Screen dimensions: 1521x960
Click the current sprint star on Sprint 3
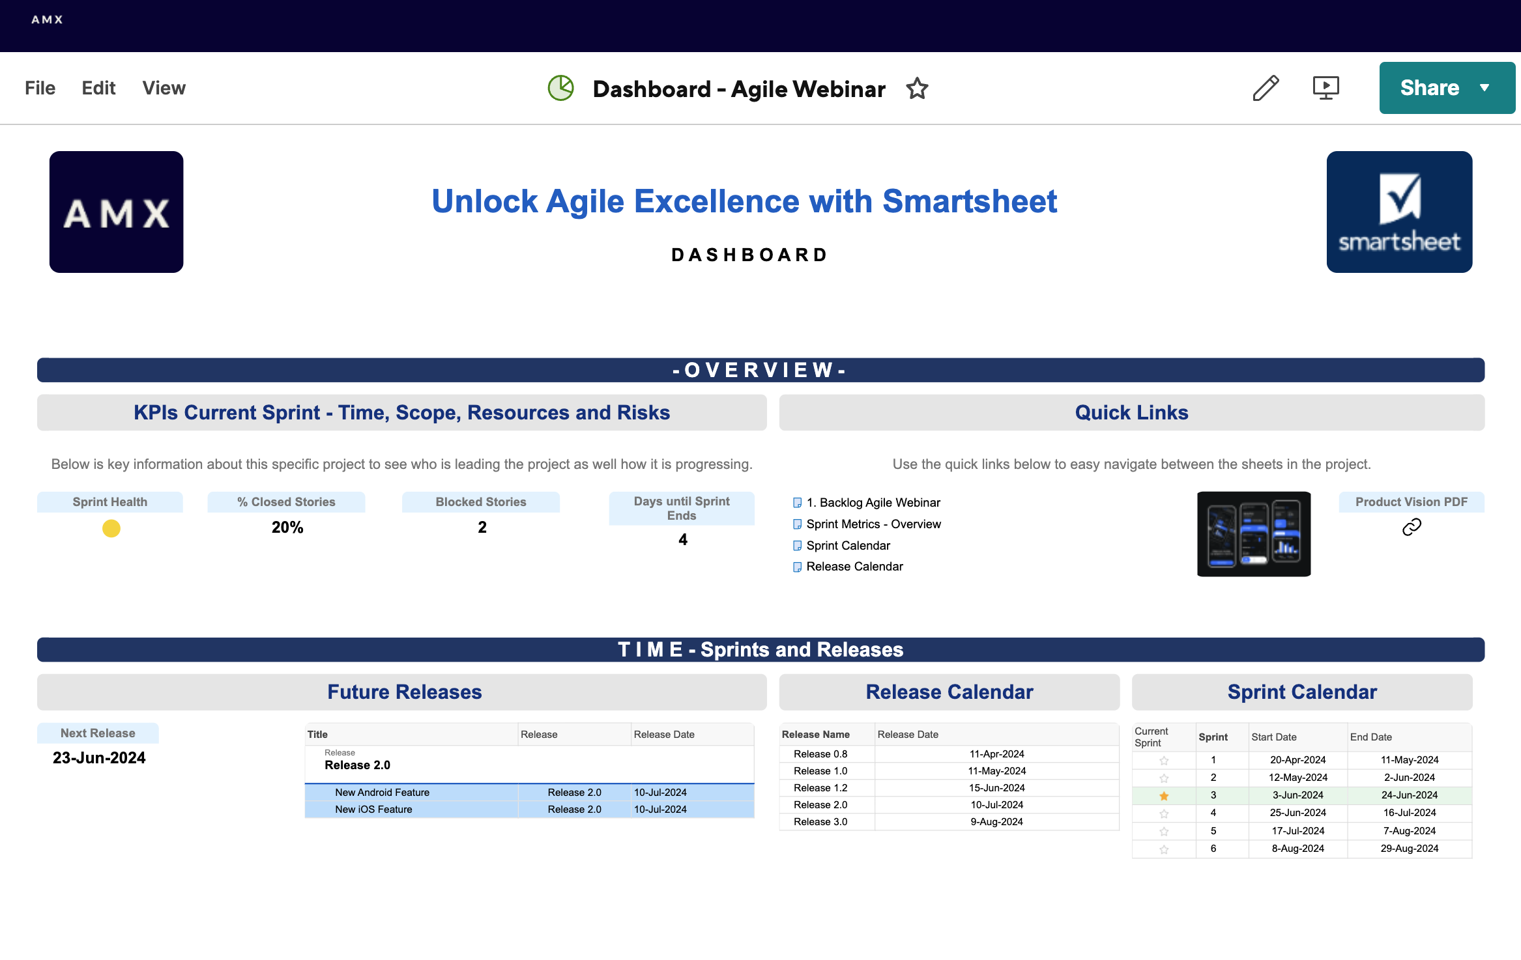[1164, 795]
